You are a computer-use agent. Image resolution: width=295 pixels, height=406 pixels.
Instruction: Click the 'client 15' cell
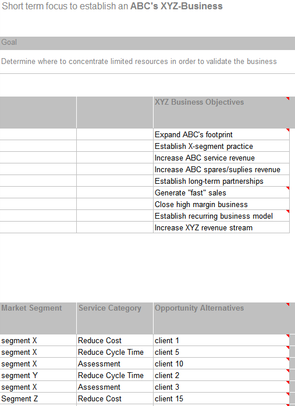[x=222, y=398]
